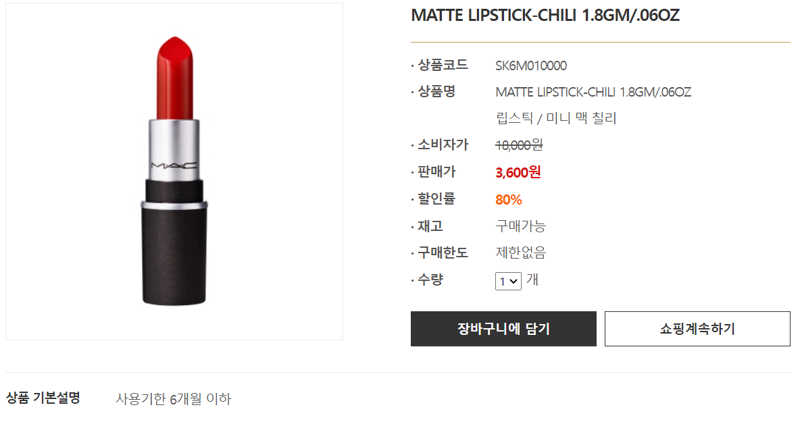Click the struck-through price 18,000원
Viewport: 802px width, 422px height.
pos(519,145)
